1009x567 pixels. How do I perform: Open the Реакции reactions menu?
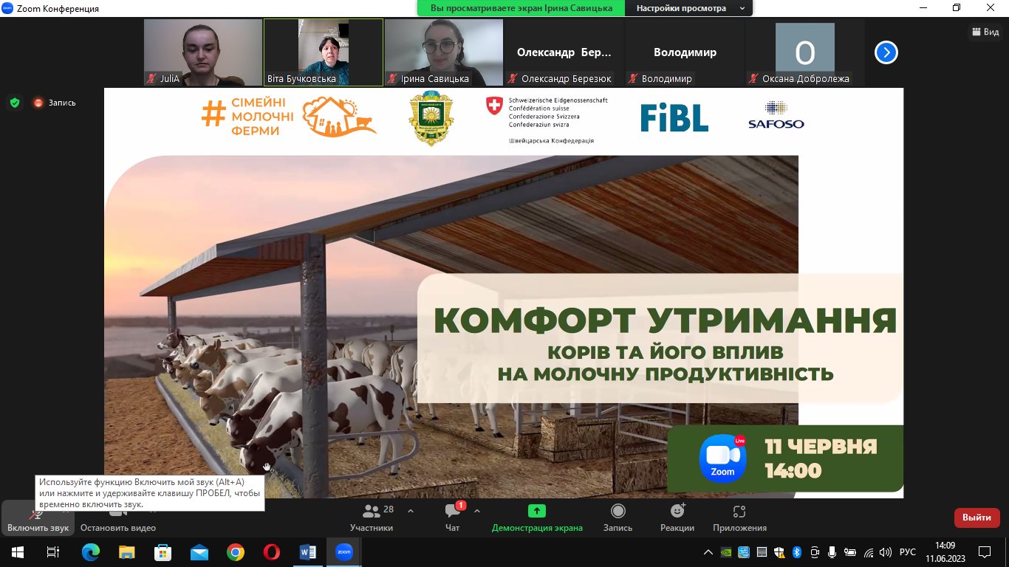(677, 518)
